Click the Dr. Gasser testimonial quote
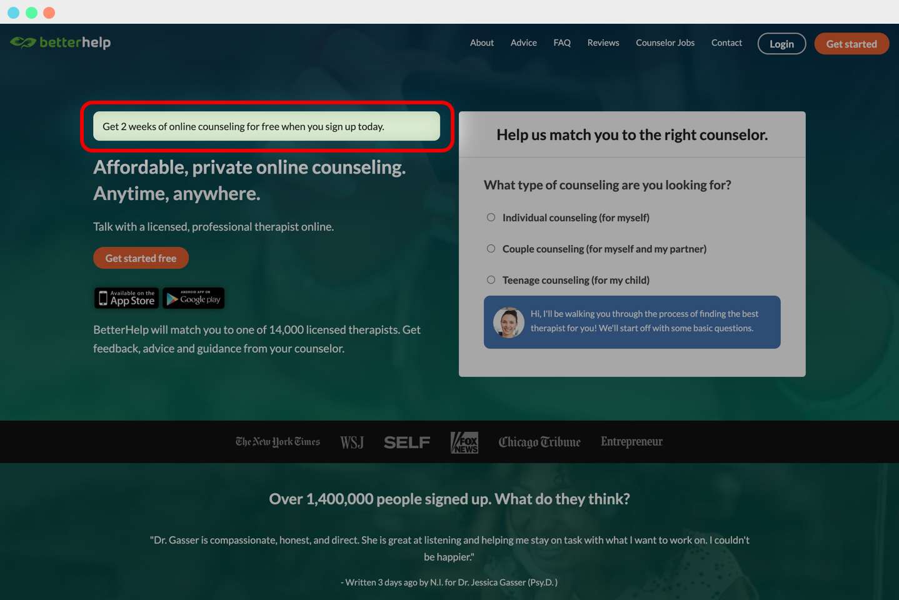This screenshot has height=600, width=899. tap(449, 548)
